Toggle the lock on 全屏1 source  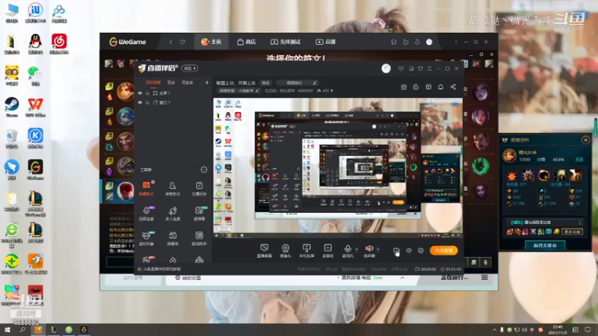147,93
